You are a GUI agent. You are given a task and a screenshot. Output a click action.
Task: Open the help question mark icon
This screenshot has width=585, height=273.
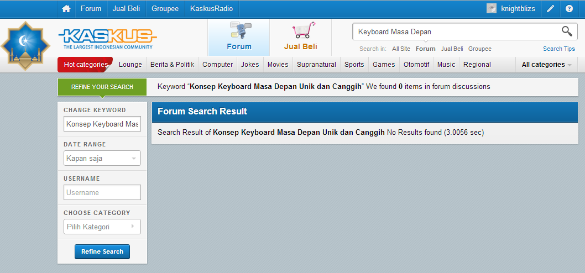pos(569,9)
